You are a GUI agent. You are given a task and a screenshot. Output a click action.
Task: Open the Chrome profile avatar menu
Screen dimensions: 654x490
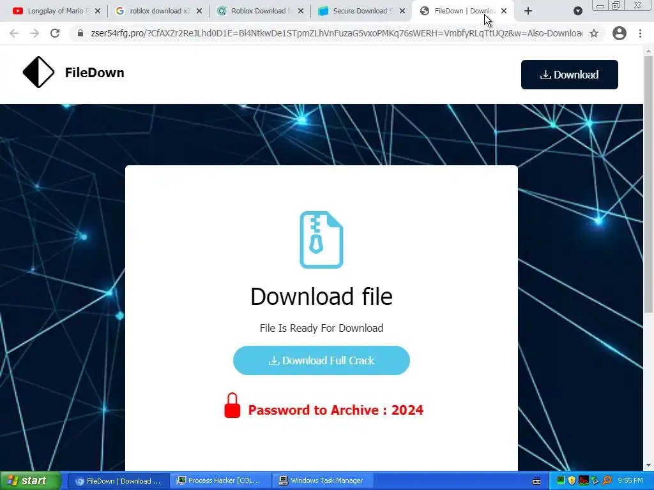620,33
